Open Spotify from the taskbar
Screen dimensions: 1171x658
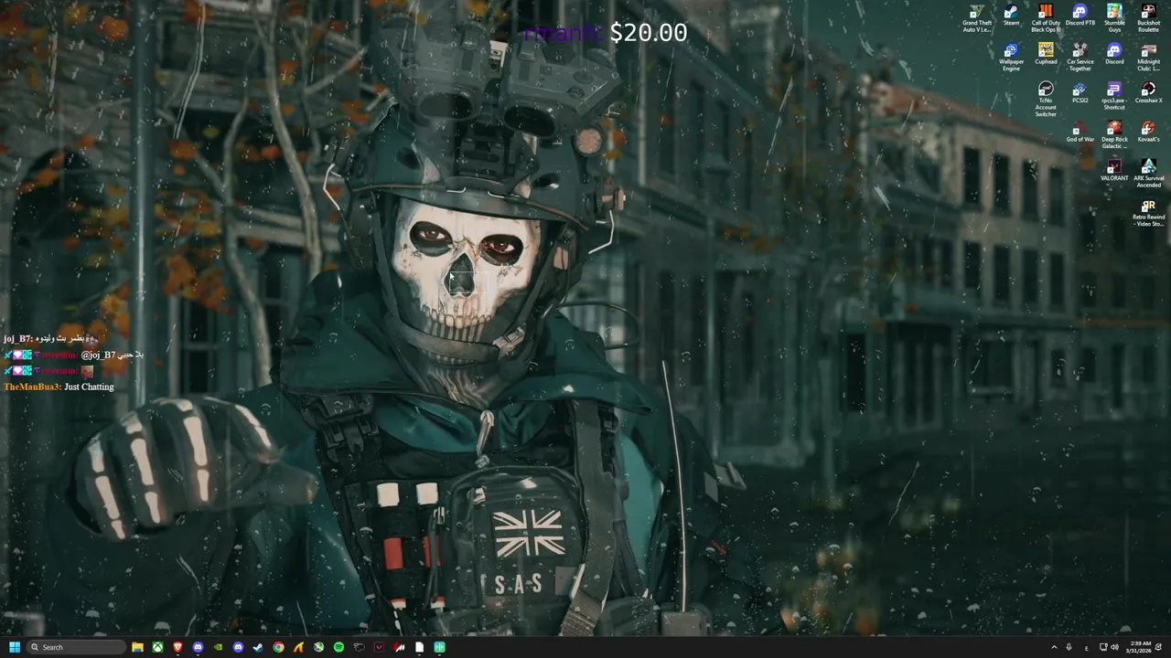click(338, 647)
